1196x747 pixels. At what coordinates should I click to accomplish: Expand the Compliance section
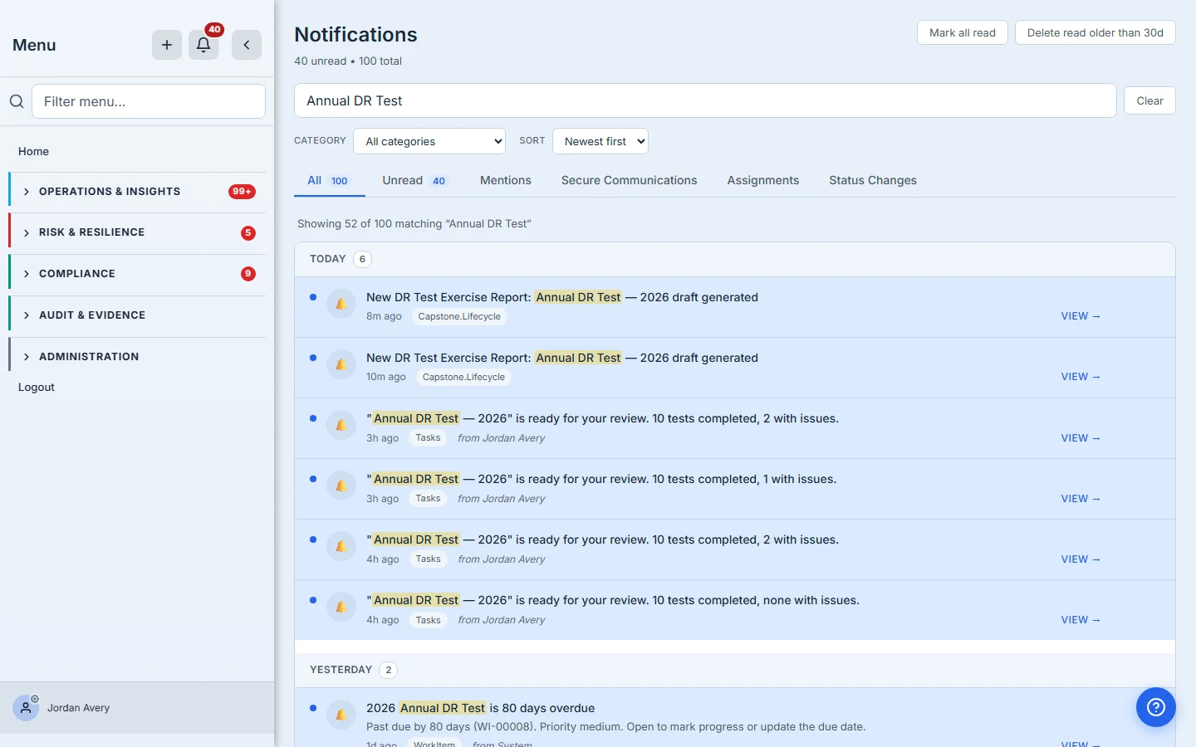click(x=137, y=274)
